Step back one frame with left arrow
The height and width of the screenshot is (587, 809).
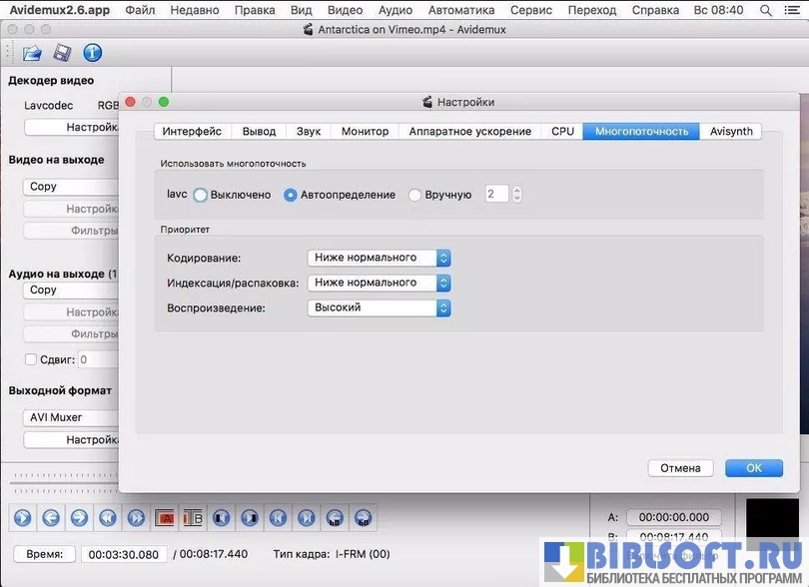[x=50, y=518]
